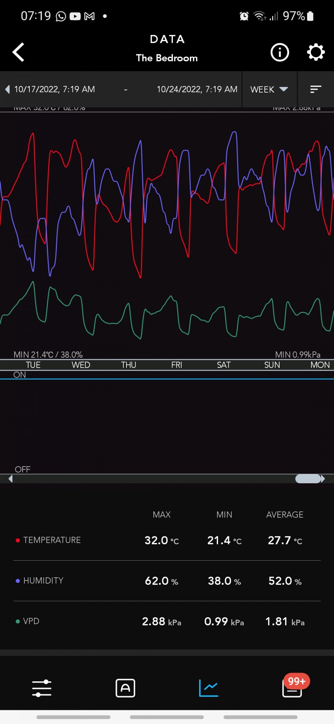Open the filter lines icon
Screen dimensions: 334x724
315,89
